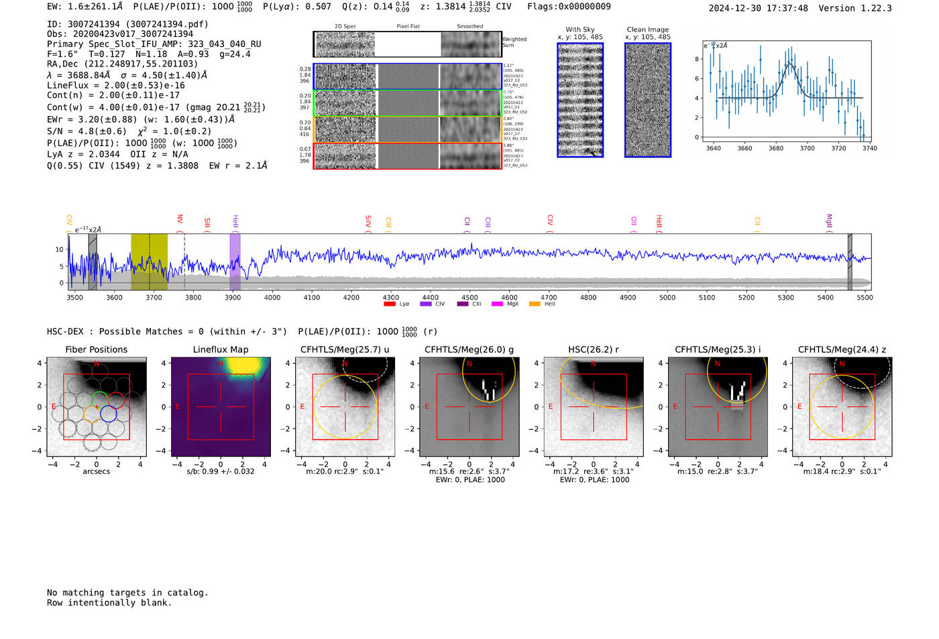This screenshot has height=639, width=939.
Task: Open the Fiber Positions panel
Action: tap(97, 407)
